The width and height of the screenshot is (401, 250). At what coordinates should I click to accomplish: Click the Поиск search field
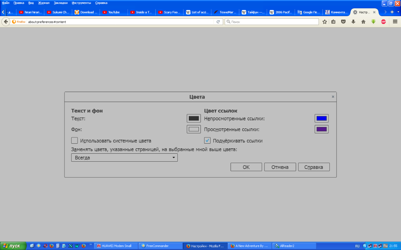coord(272,22)
